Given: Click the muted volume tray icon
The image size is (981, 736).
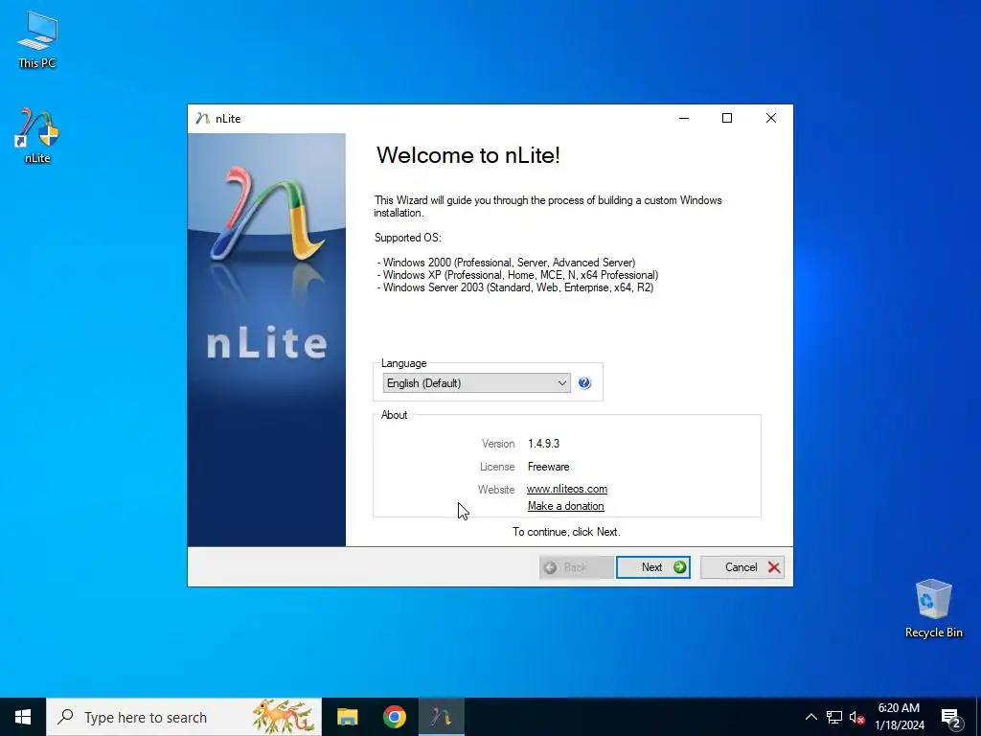Looking at the screenshot, I should click(856, 717).
